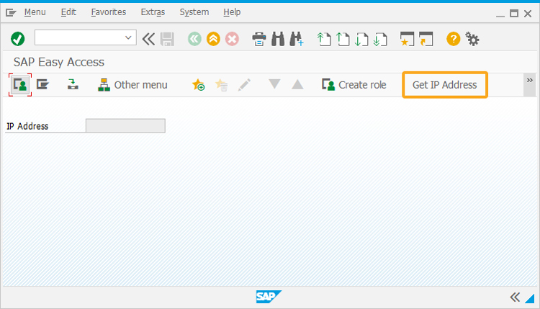Open the Edit menu
540x309 pixels.
(68, 12)
